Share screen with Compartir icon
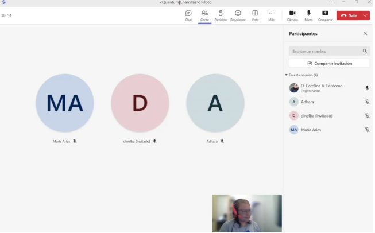This screenshot has height=233, width=375. point(325,15)
